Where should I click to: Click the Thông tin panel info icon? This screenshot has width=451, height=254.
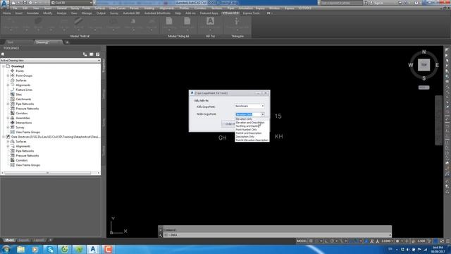tap(237, 21)
